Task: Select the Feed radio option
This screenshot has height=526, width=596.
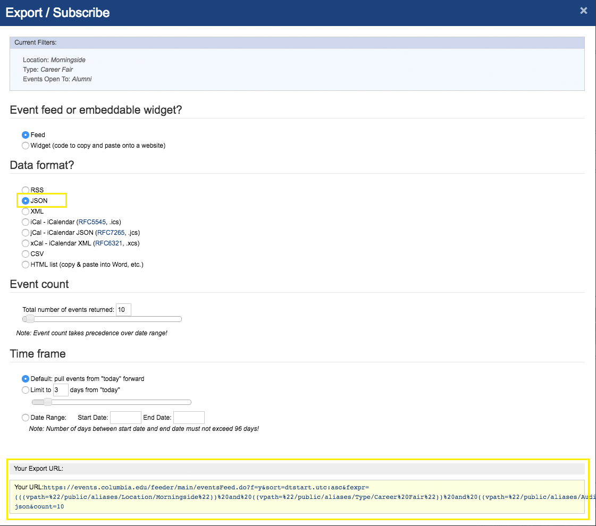Action: pyautogui.click(x=26, y=135)
